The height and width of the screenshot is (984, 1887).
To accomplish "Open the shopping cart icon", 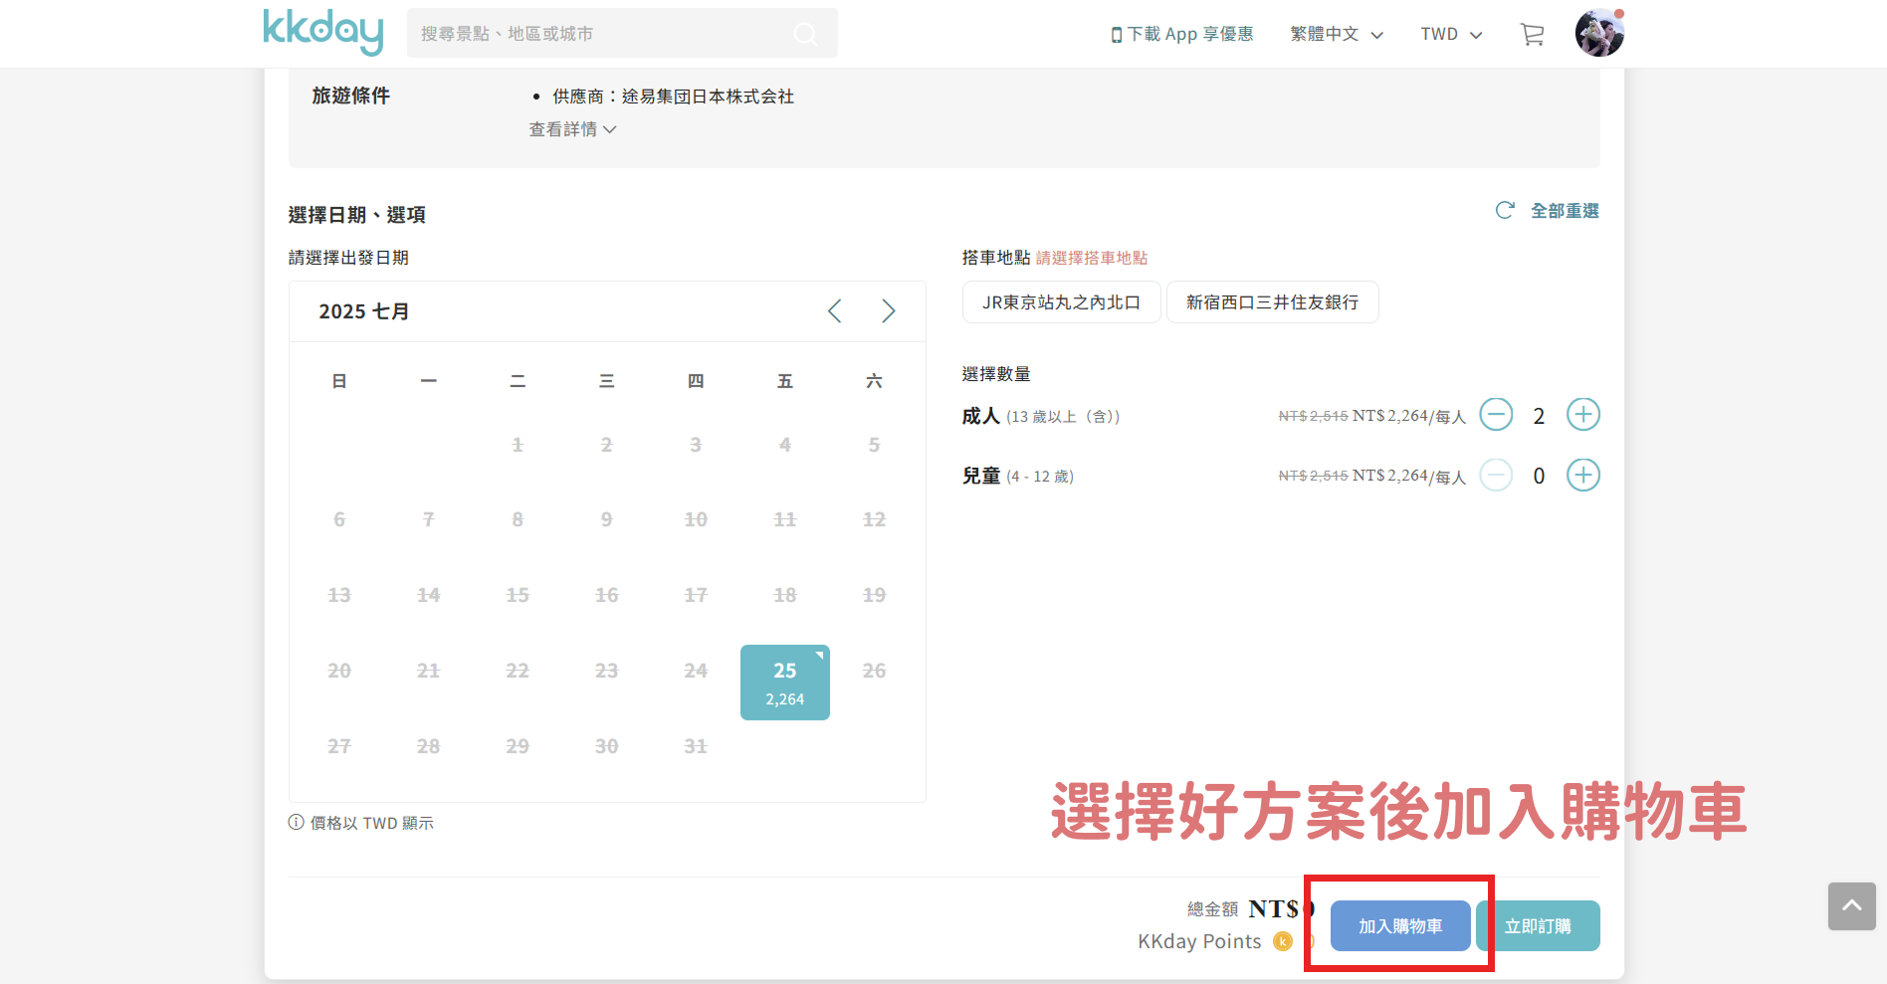I will [x=1532, y=33].
